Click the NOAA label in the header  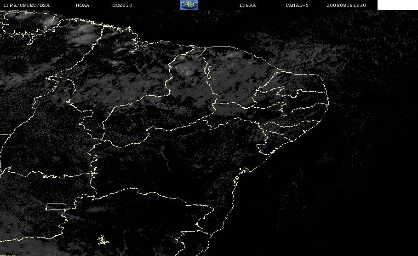click(x=82, y=5)
